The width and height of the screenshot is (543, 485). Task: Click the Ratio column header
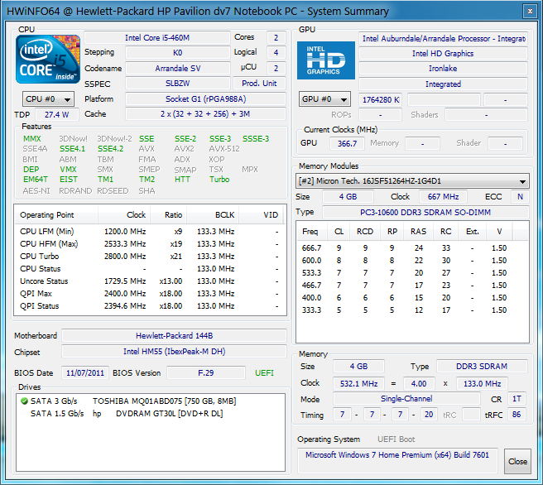(x=169, y=215)
